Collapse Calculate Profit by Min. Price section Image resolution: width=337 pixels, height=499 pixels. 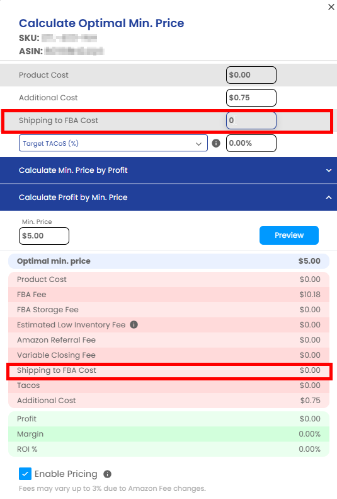(x=168, y=197)
